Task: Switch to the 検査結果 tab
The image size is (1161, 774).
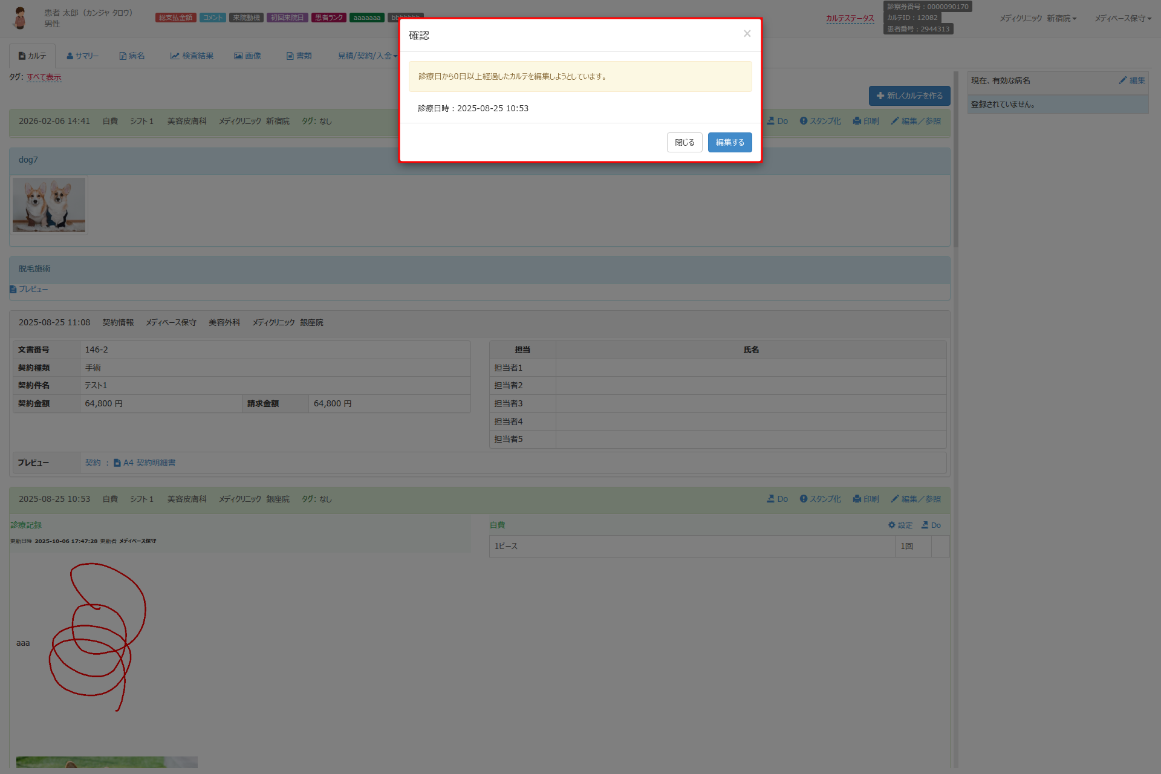Action: pos(192,56)
